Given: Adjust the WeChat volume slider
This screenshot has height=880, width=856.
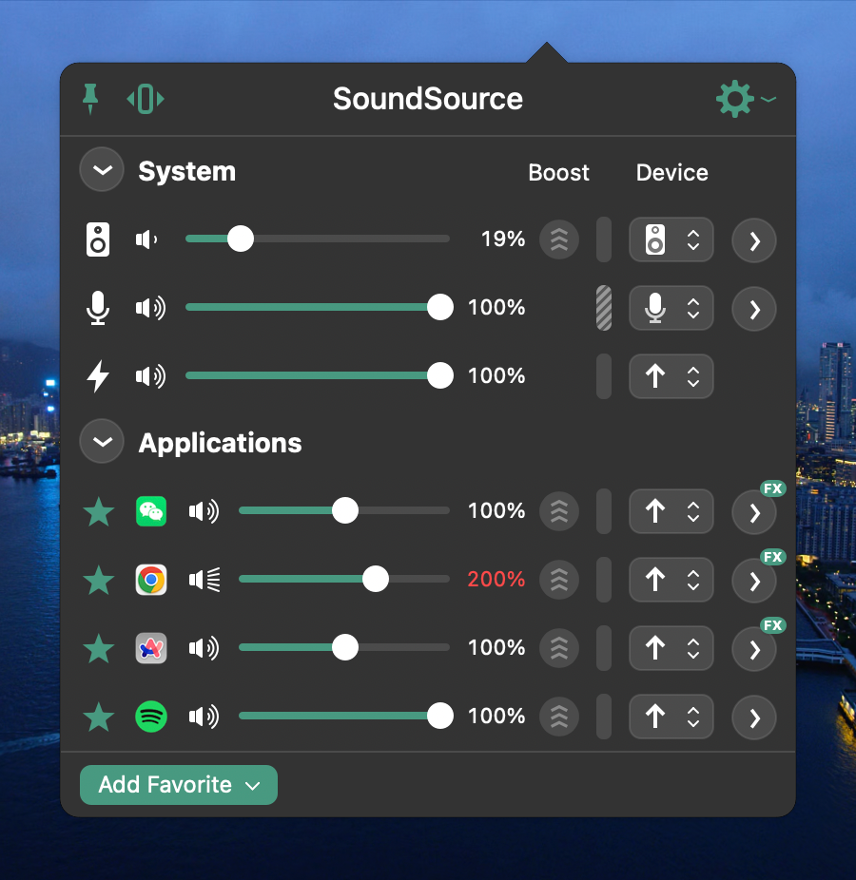Looking at the screenshot, I should pyautogui.click(x=344, y=510).
